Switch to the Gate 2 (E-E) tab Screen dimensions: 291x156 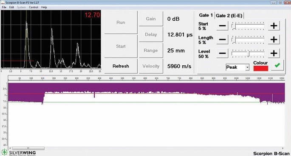point(229,16)
